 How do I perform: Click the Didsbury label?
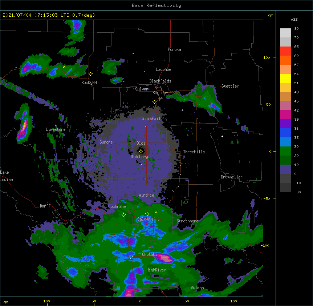click(x=139, y=157)
